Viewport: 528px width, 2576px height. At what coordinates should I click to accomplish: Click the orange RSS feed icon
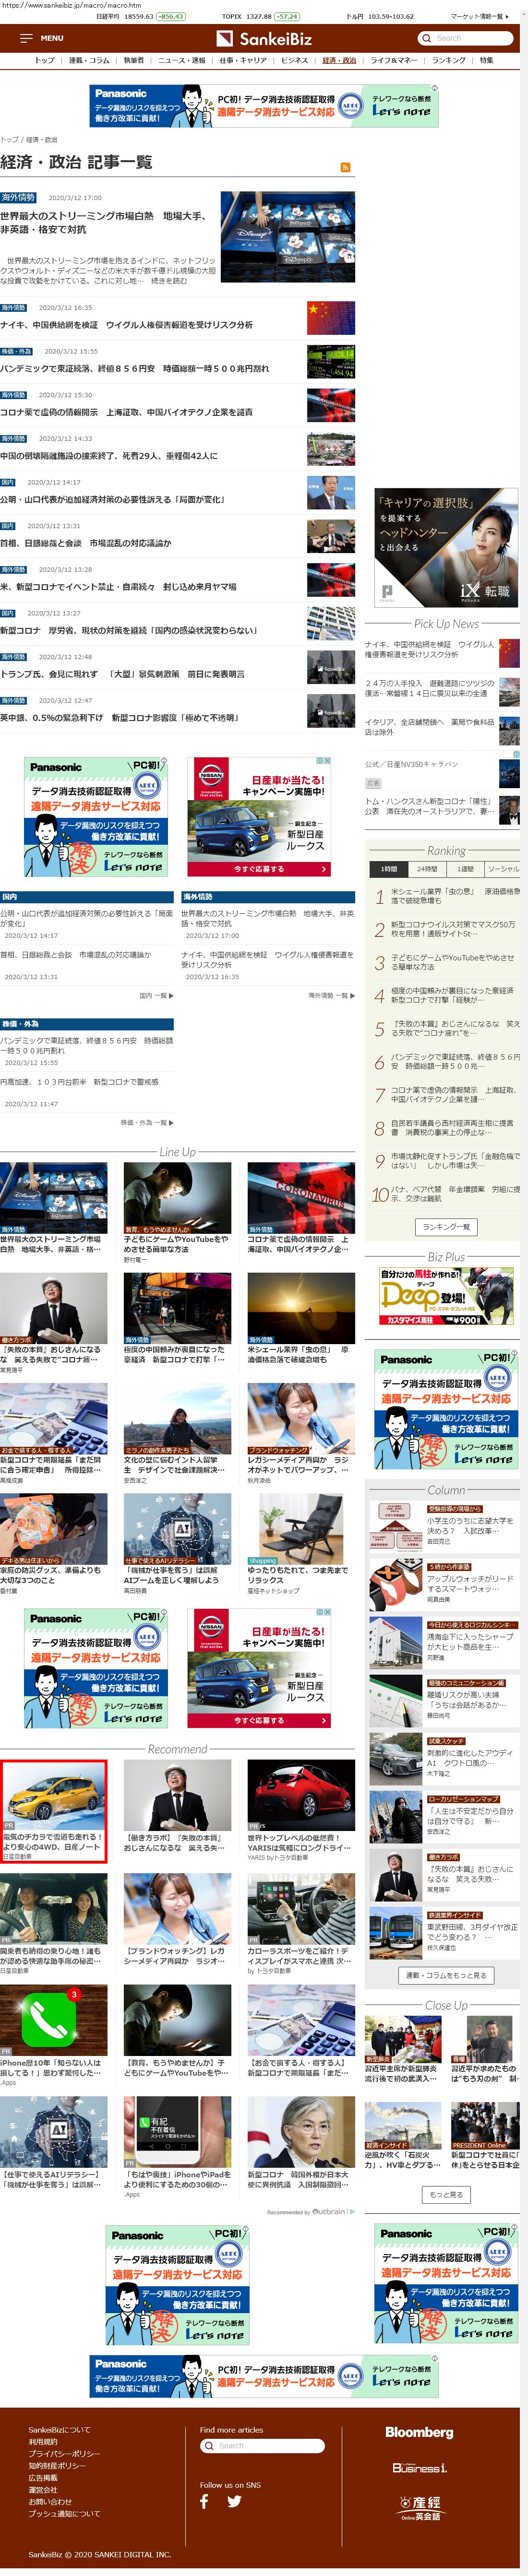(345, 167)
